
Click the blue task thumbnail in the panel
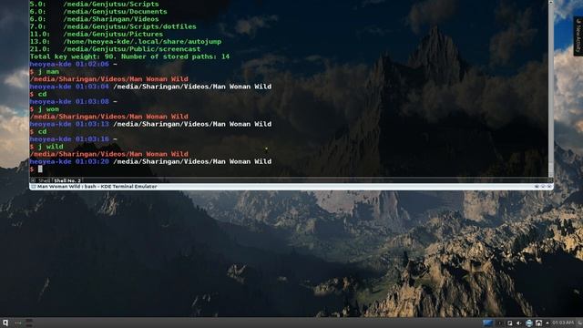488,323
